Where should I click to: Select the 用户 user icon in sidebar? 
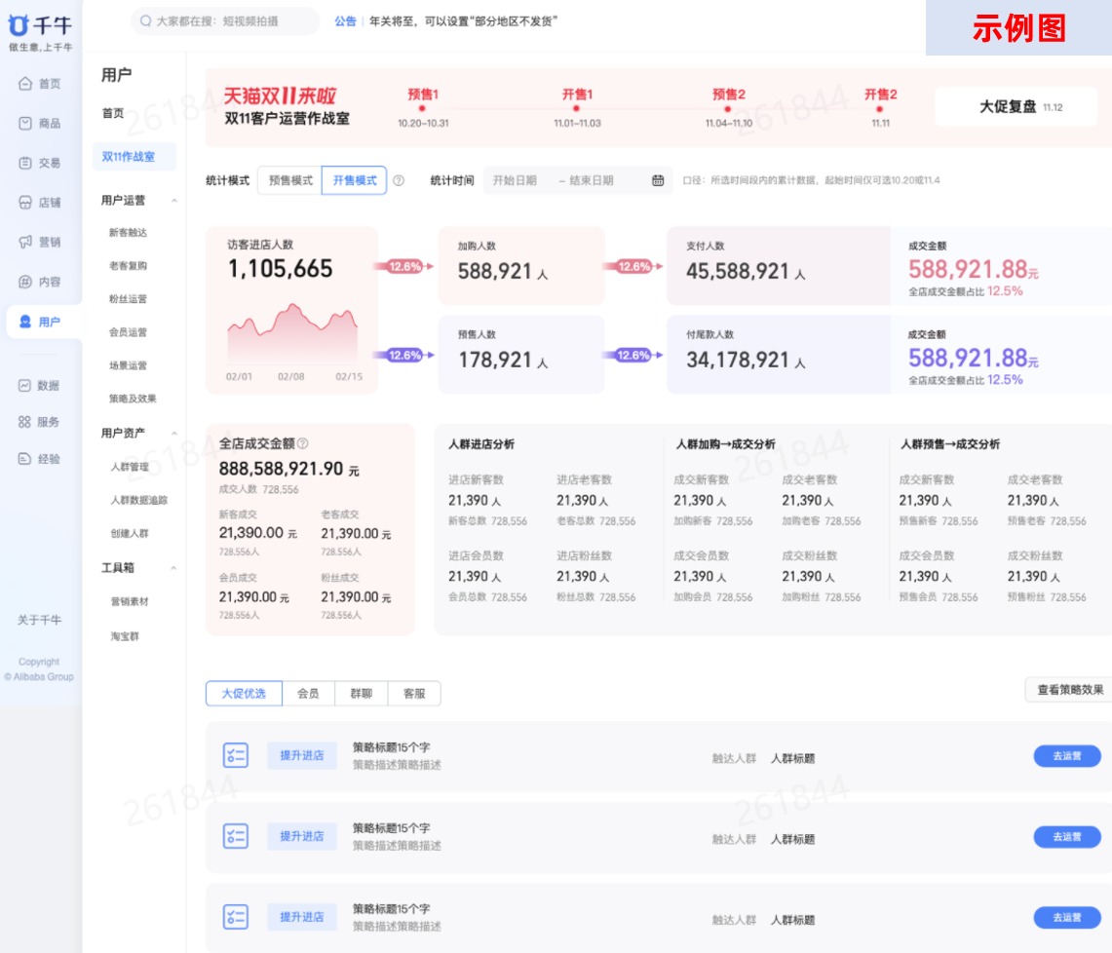tap(24, 322)
